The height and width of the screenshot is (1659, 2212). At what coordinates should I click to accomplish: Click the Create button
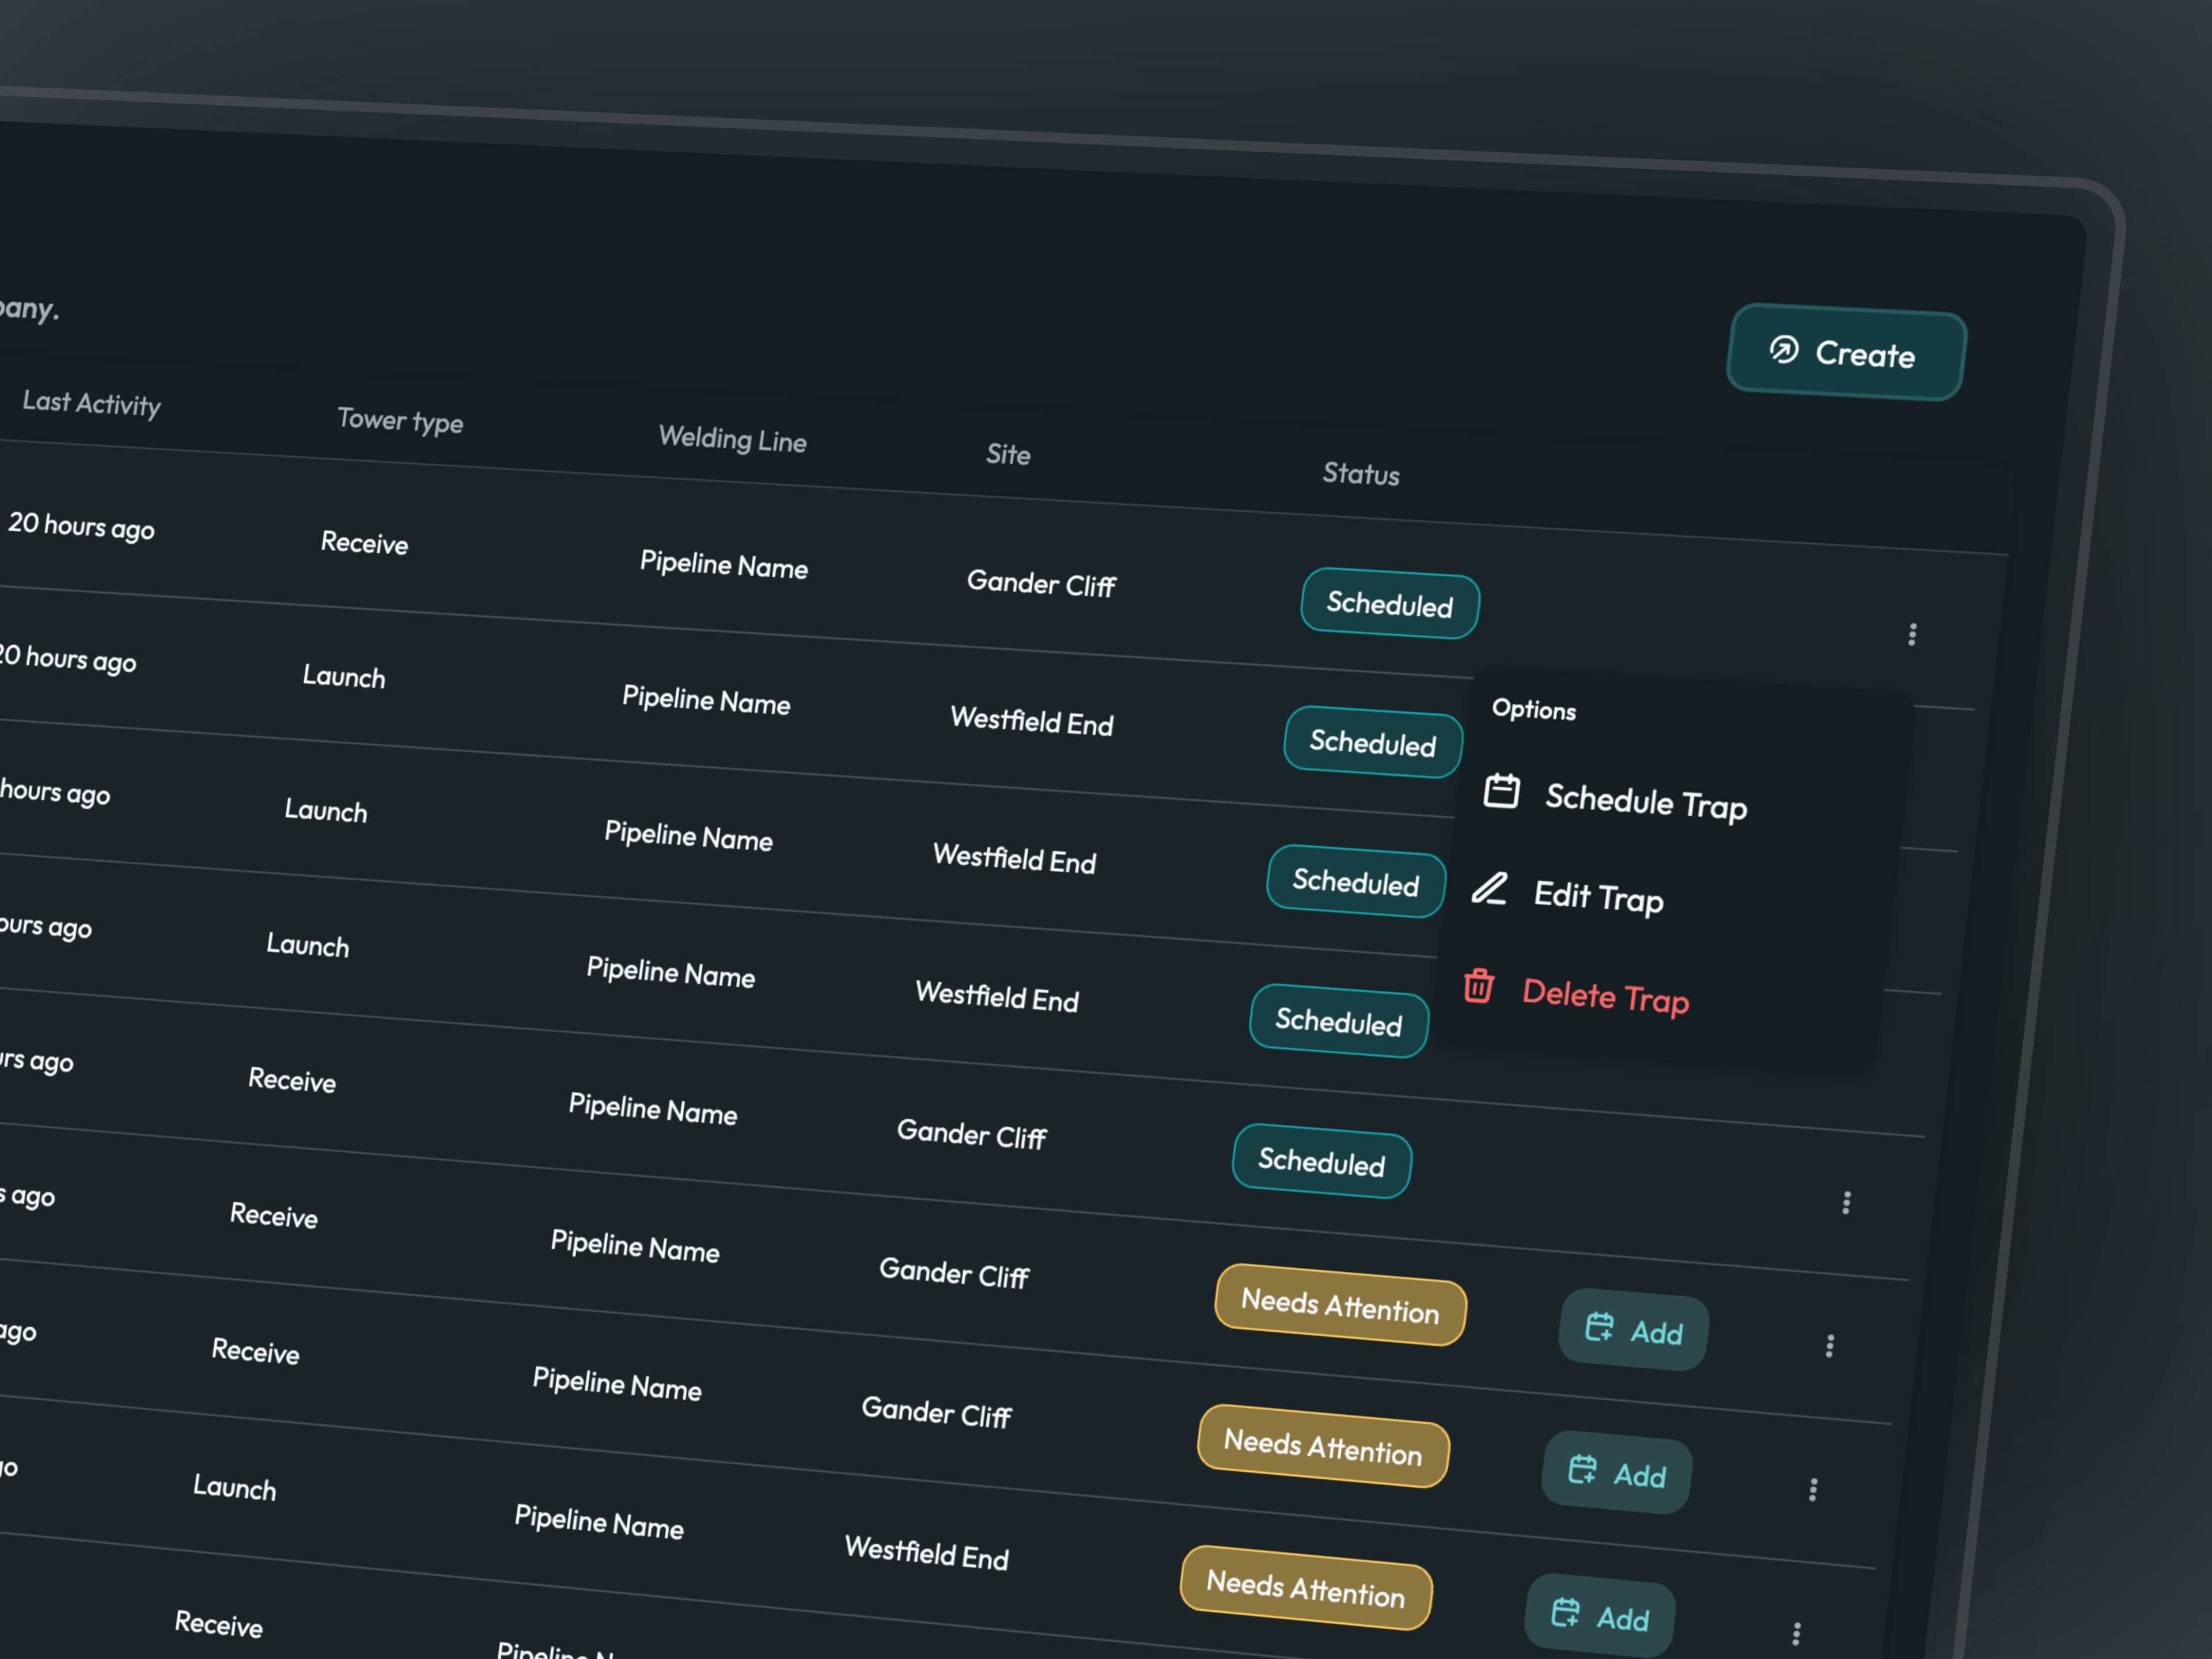tap(1846, 352)
